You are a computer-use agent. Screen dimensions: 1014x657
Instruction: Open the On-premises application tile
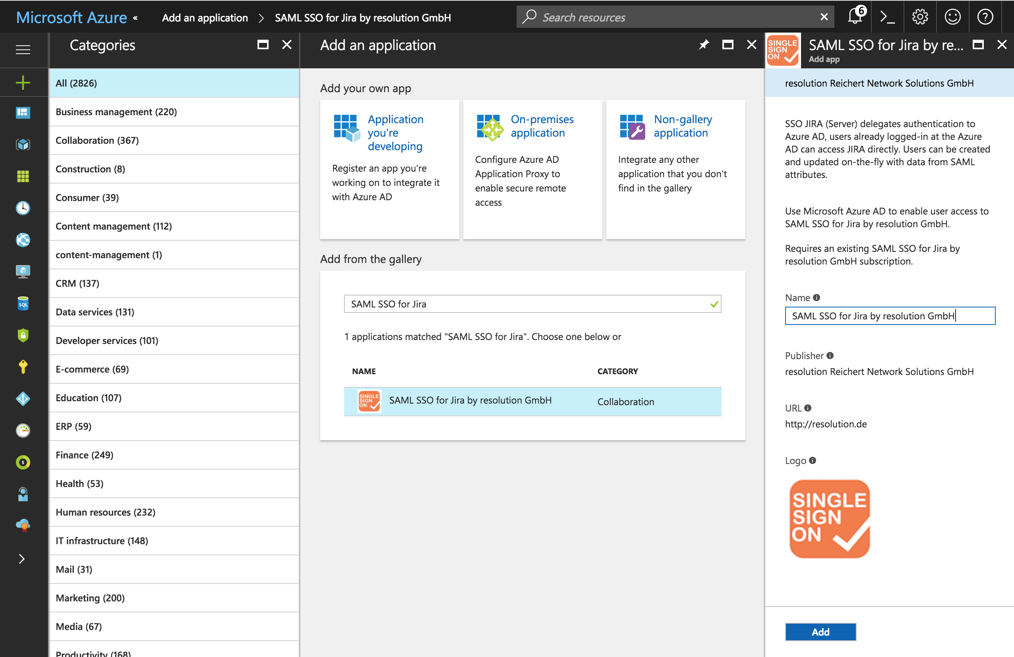pos(532,170)
